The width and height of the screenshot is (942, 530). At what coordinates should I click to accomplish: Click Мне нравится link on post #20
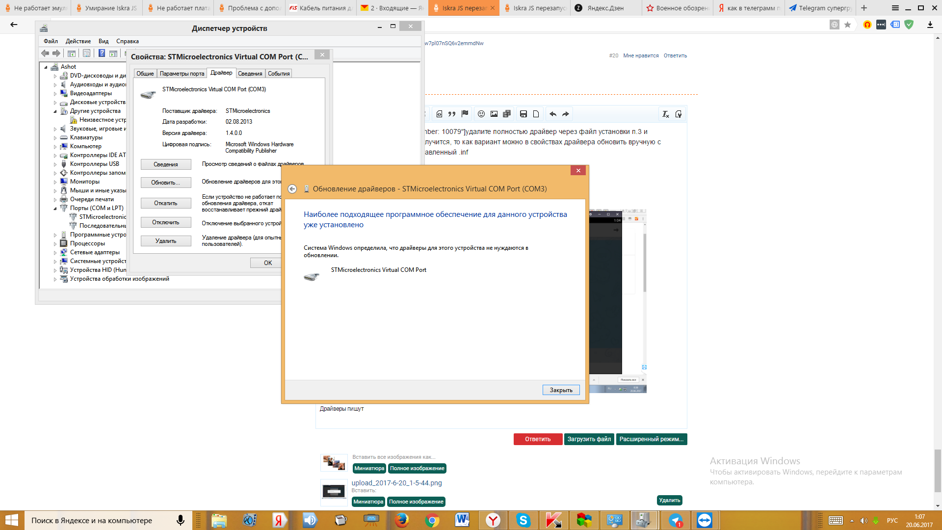pos(641,55)
